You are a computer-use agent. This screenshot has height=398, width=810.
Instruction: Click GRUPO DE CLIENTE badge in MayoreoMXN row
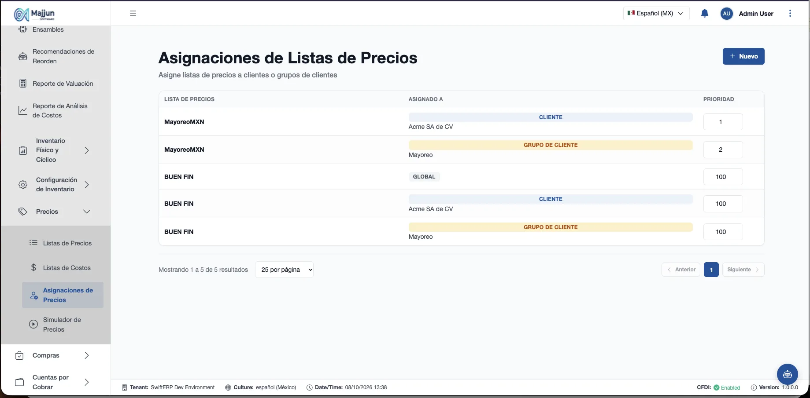click(x=551, y=145)
